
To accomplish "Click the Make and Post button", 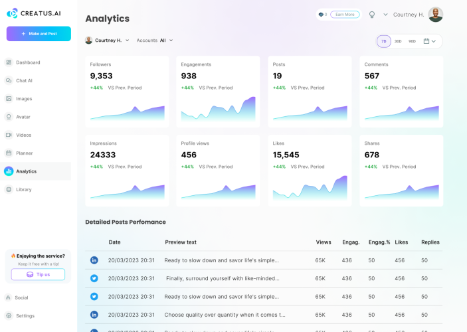I will coord(39,34).
